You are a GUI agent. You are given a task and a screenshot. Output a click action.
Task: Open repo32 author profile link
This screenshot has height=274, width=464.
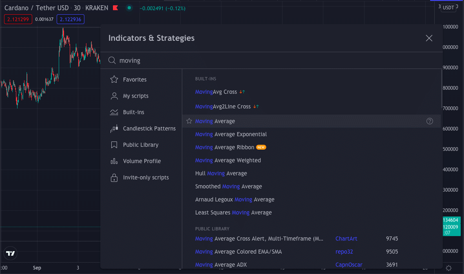coord(345,252)
